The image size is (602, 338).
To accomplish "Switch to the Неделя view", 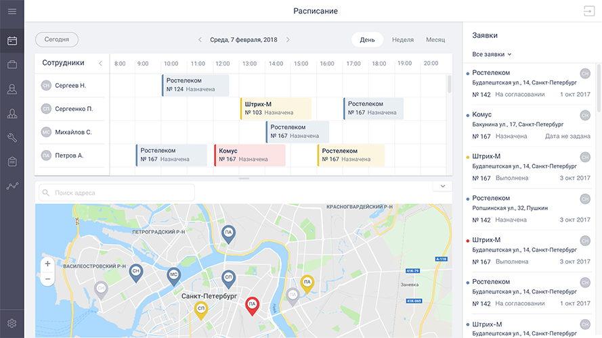I will click(x=402, y=40).
